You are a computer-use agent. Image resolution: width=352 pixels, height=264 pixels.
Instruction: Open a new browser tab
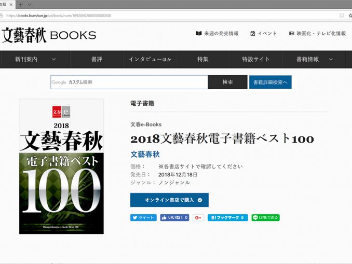click(21, 5)
